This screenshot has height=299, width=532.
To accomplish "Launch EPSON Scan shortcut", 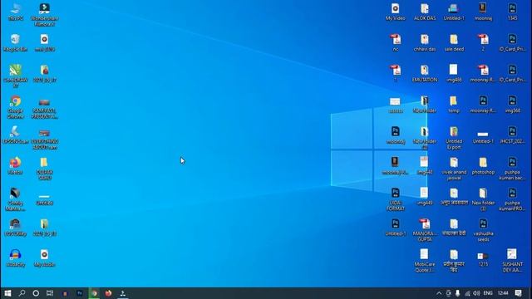I will [x=15, y=135].
